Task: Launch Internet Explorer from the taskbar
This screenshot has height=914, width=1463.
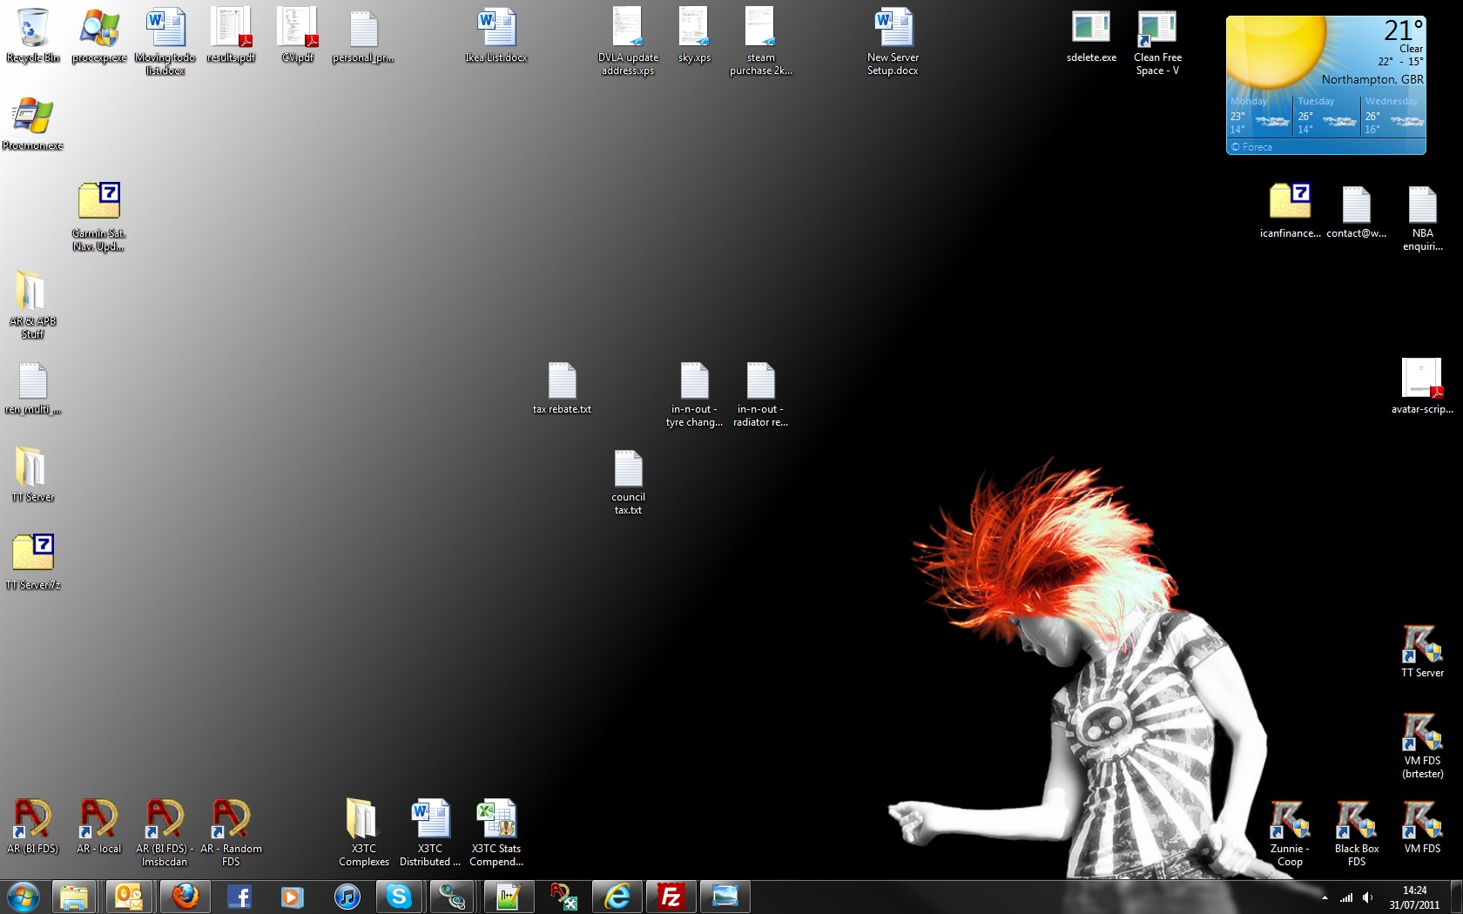Action: pos(617,897)
